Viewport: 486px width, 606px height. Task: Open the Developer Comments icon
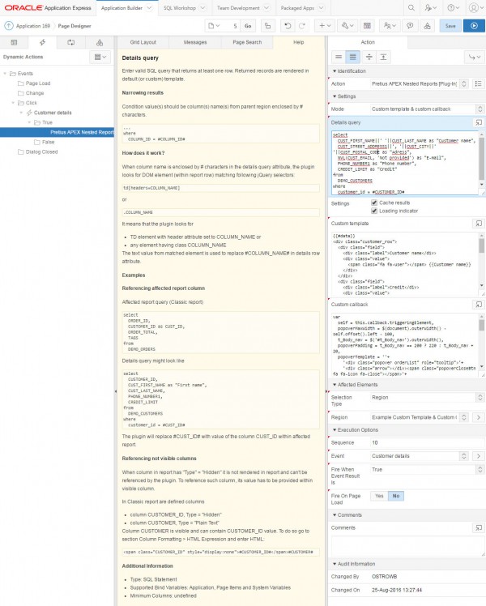click(410, 26)
